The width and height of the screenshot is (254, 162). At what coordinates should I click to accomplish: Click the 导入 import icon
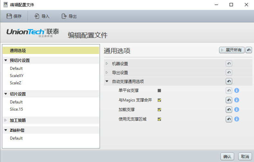pyautogui.click(x=37, y=16)
